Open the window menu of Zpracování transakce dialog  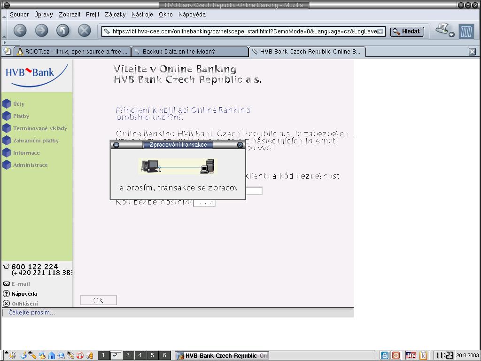pyautogui.click(x=116, y=145)
